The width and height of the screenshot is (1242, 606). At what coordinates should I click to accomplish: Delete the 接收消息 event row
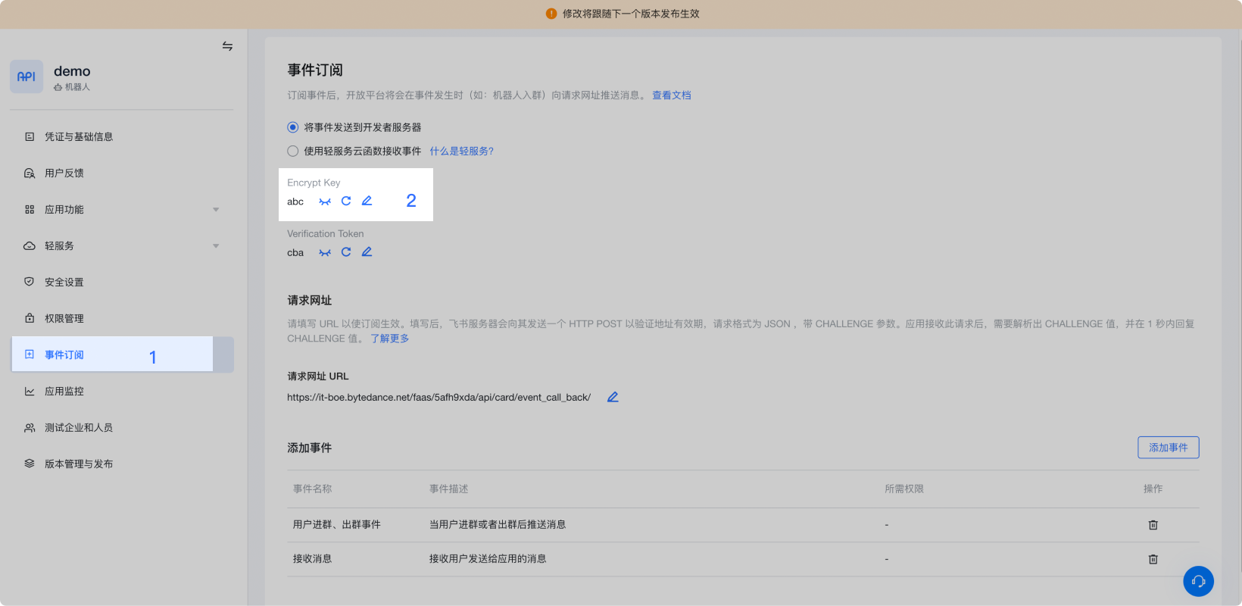coord(1153,559)
